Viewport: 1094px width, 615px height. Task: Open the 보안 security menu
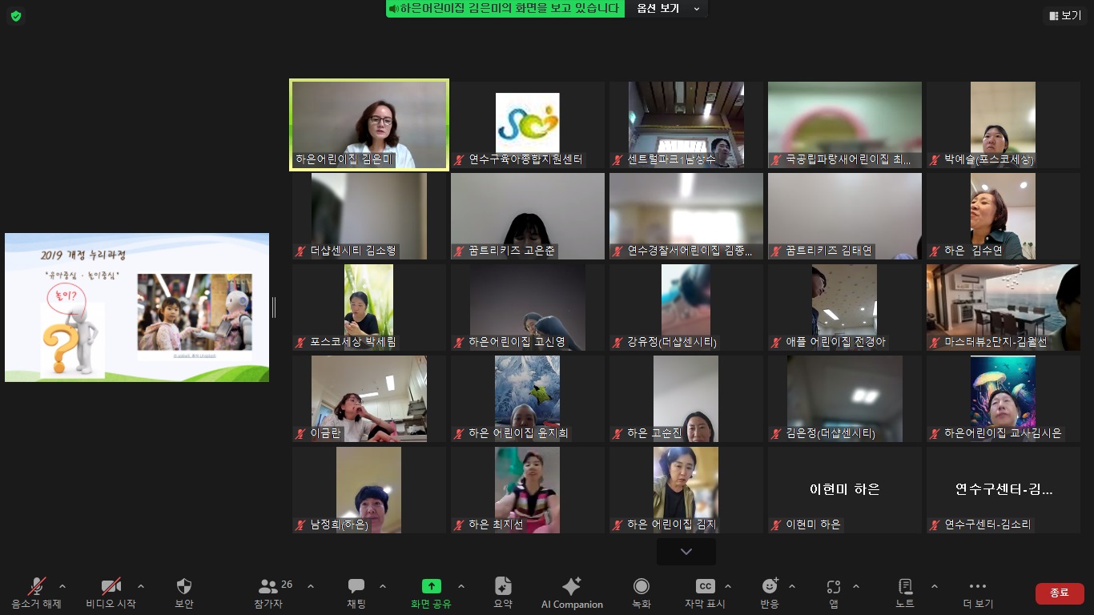pos(184,593)
